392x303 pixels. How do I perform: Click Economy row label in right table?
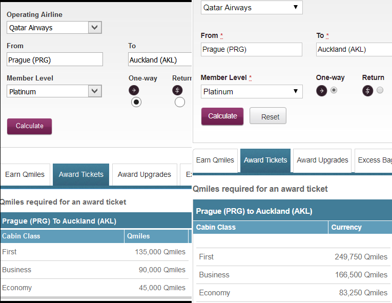(x=214, y=293)
